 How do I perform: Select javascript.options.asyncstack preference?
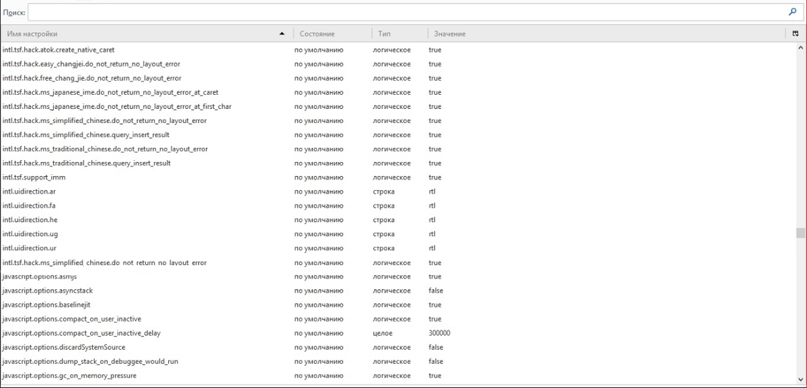click(398, 290)
